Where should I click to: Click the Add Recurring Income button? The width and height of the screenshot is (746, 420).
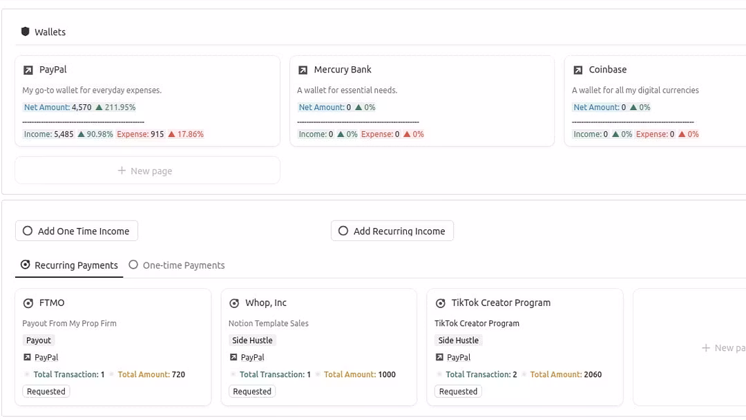coord(392,231)
